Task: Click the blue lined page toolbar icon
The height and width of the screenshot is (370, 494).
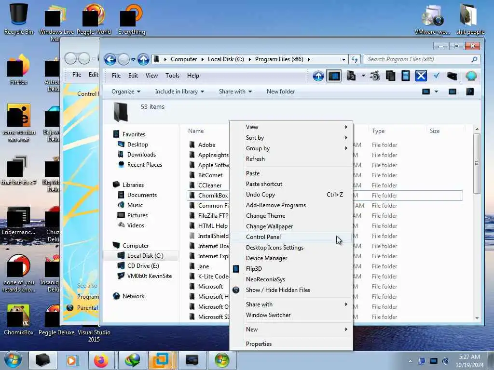Action: click(x=405, y=76)
